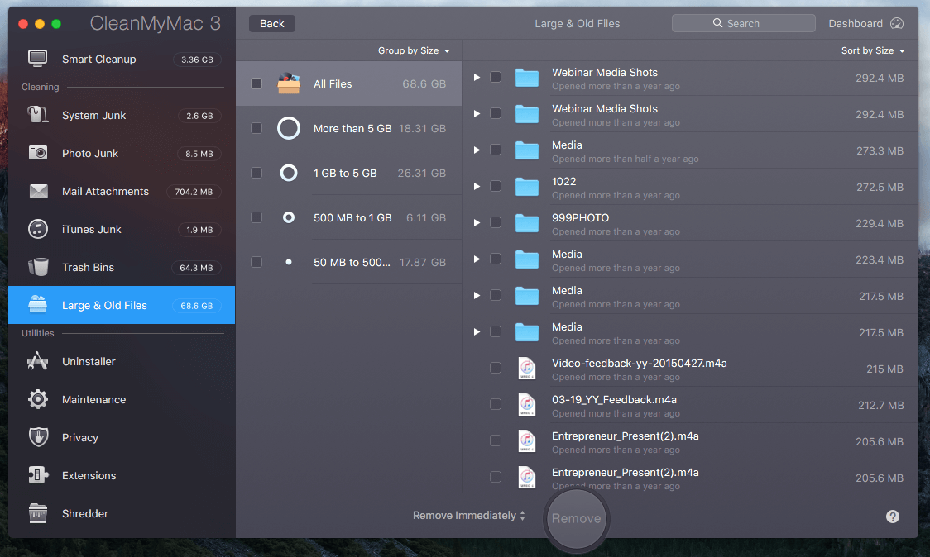The height and width of the screenshot is (557, 930).
Task: Click the 1 GB to 5 GB circle icon
Action: click(x=289, y=173)
